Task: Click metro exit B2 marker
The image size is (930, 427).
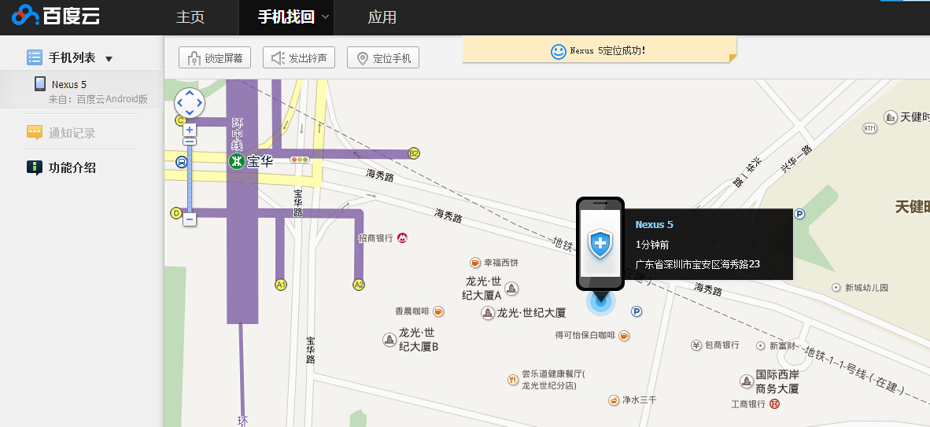Action: pos(414,153)
